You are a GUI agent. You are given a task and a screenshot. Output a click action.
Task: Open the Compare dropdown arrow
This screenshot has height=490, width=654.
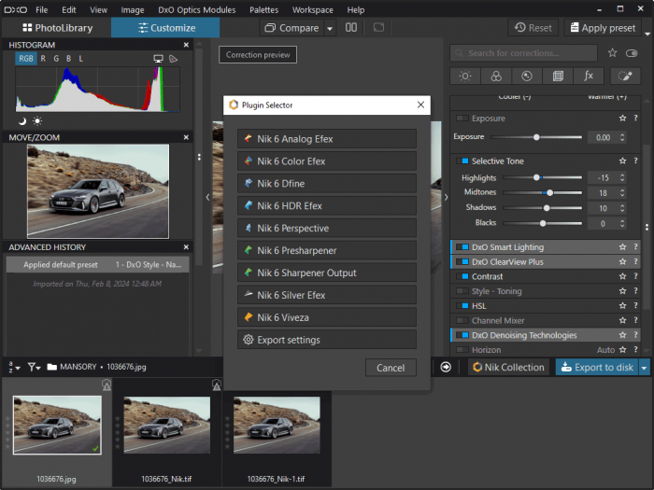[x=330, y=28]
